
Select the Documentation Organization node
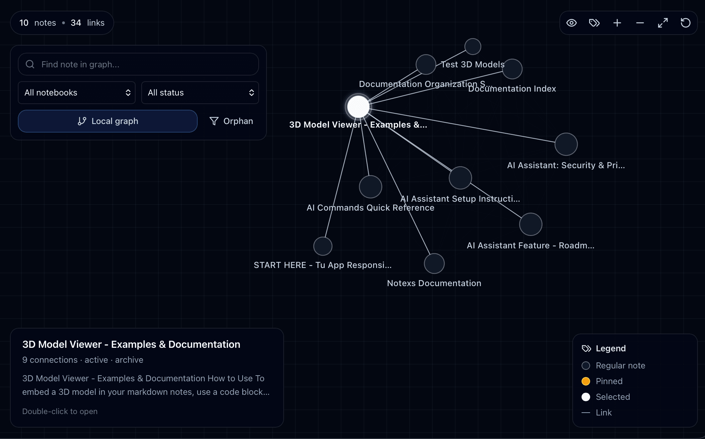tap(426, 64)
